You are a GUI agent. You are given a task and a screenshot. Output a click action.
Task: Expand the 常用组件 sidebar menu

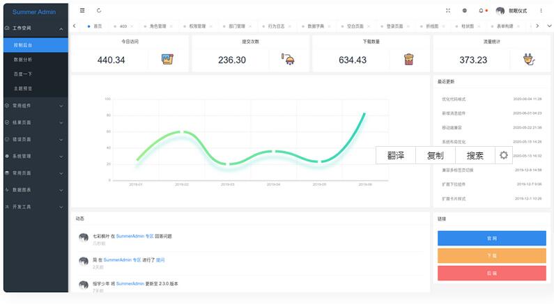(61, 106)
